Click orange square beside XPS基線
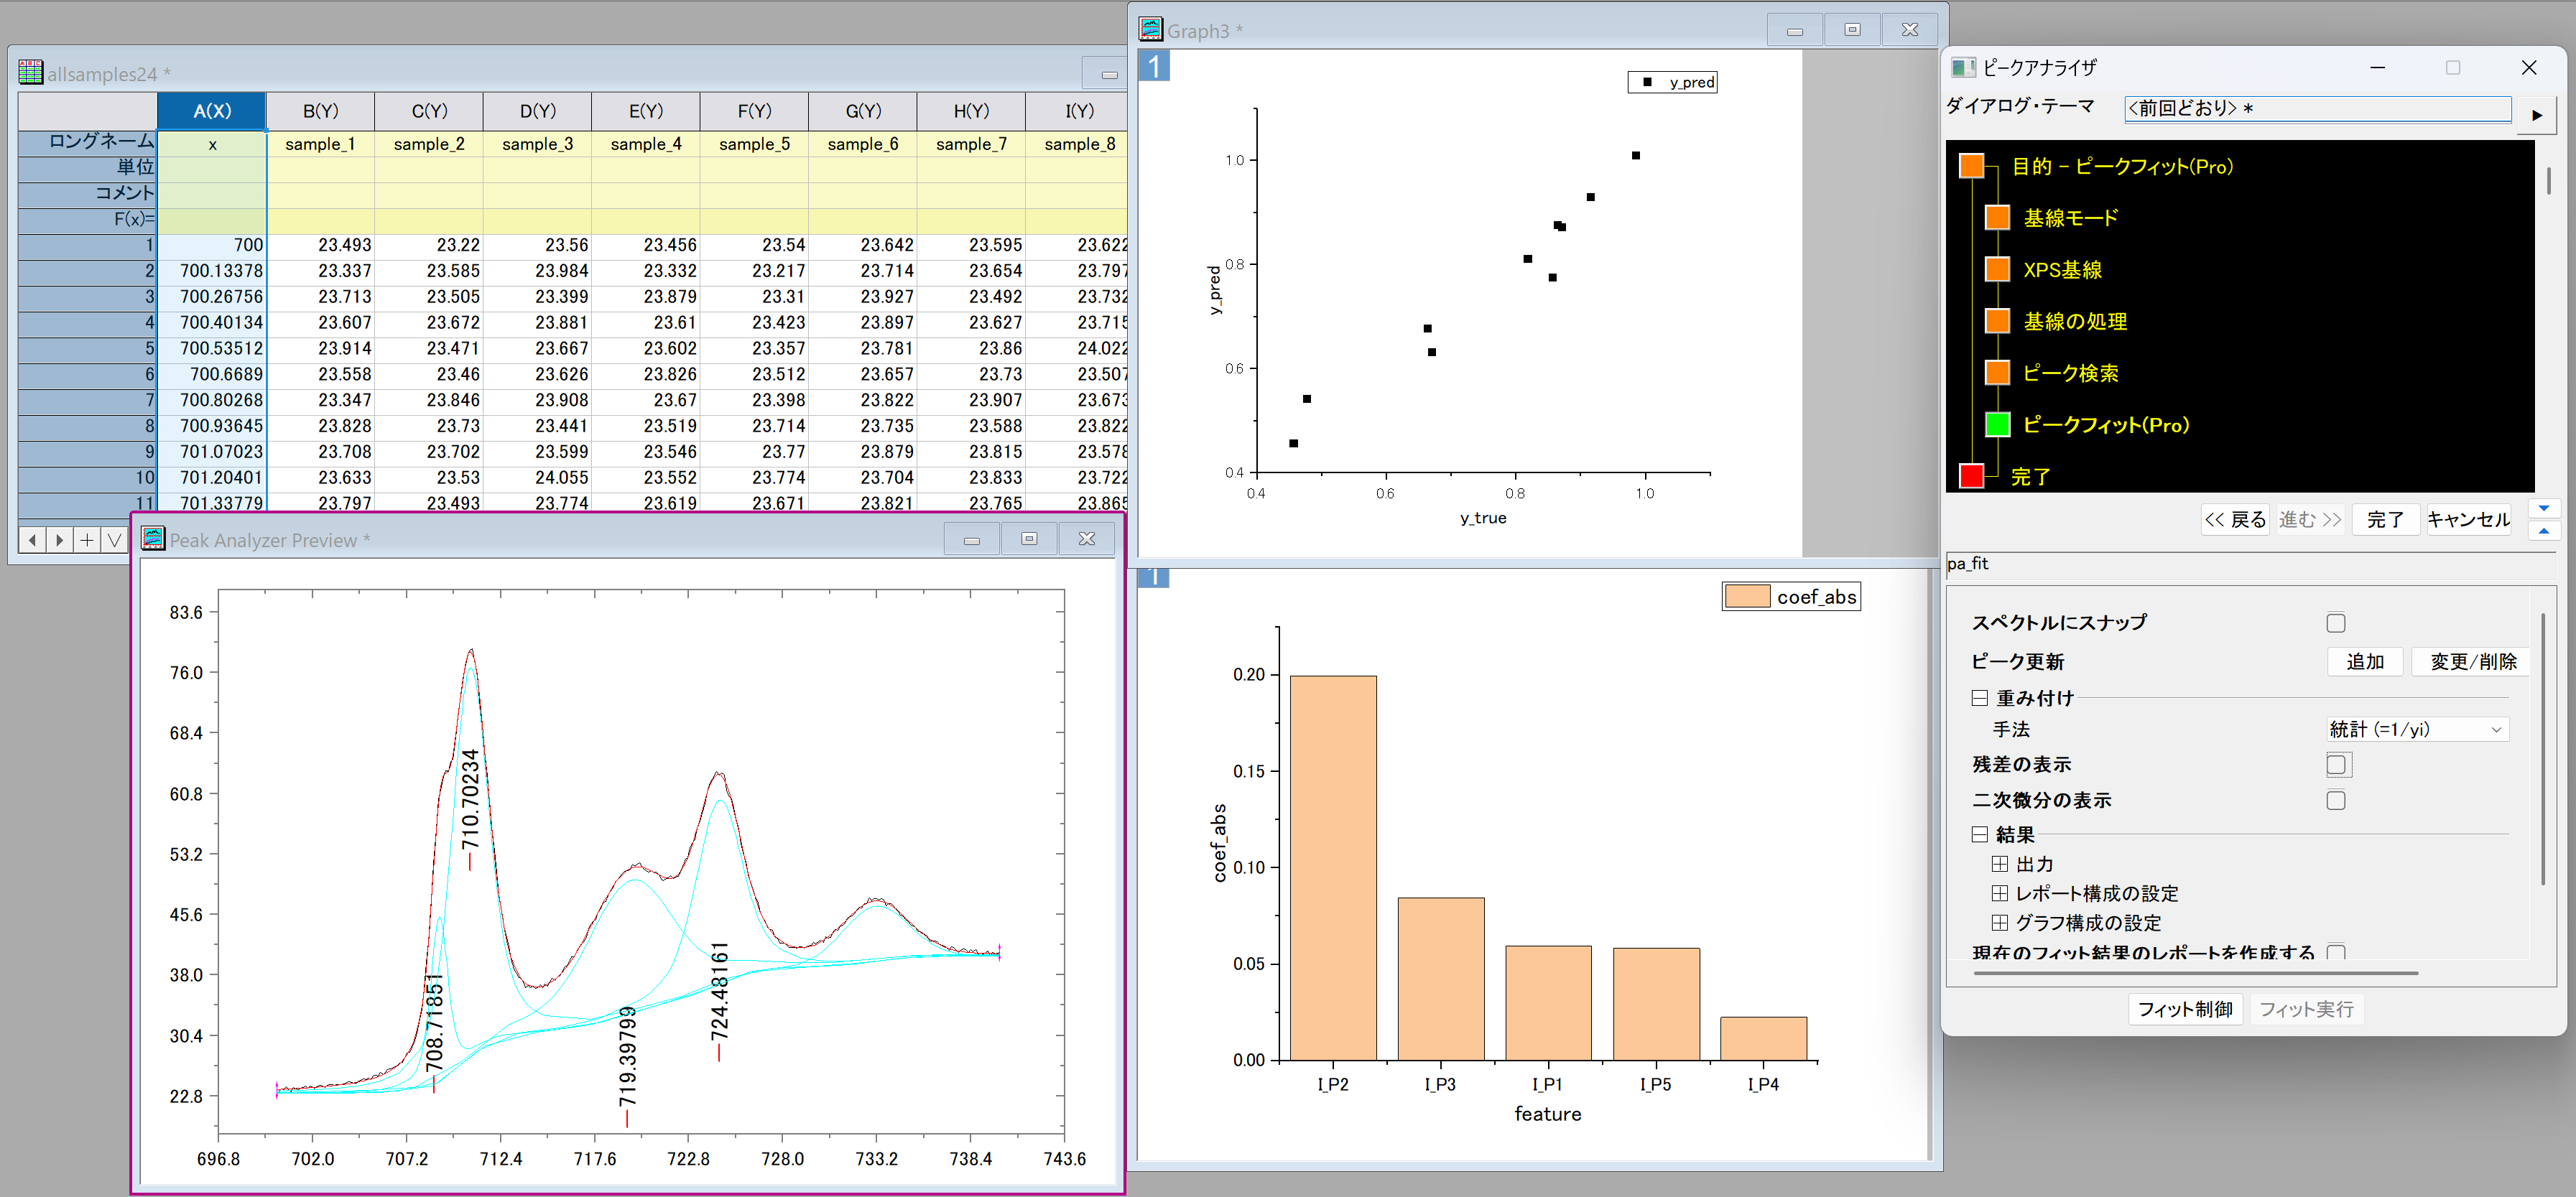This screenshot has height=1197, width=2576. [1997, 269]
